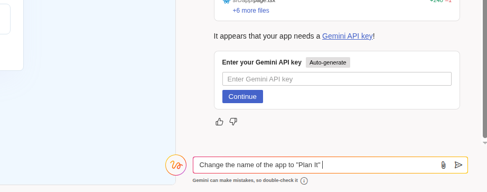Click the "Enter your Gemini API key" label

point(262,62)
